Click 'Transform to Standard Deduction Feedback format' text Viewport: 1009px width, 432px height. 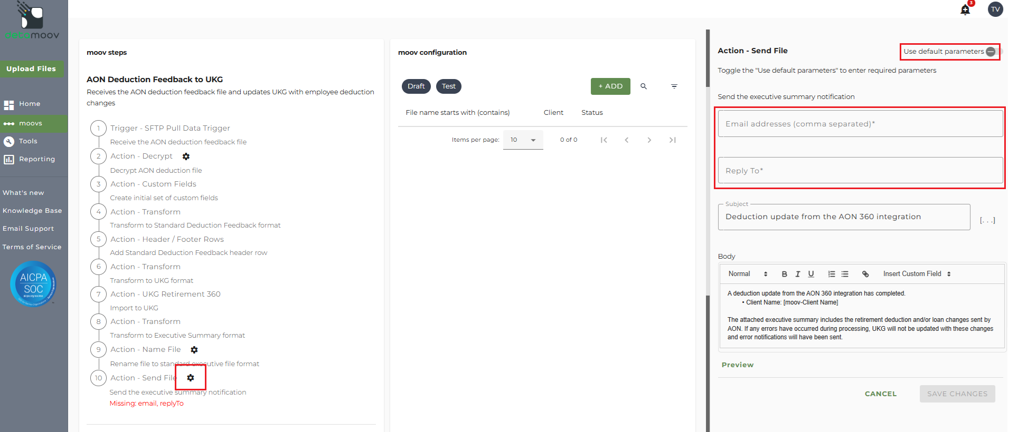pos(195,225)
